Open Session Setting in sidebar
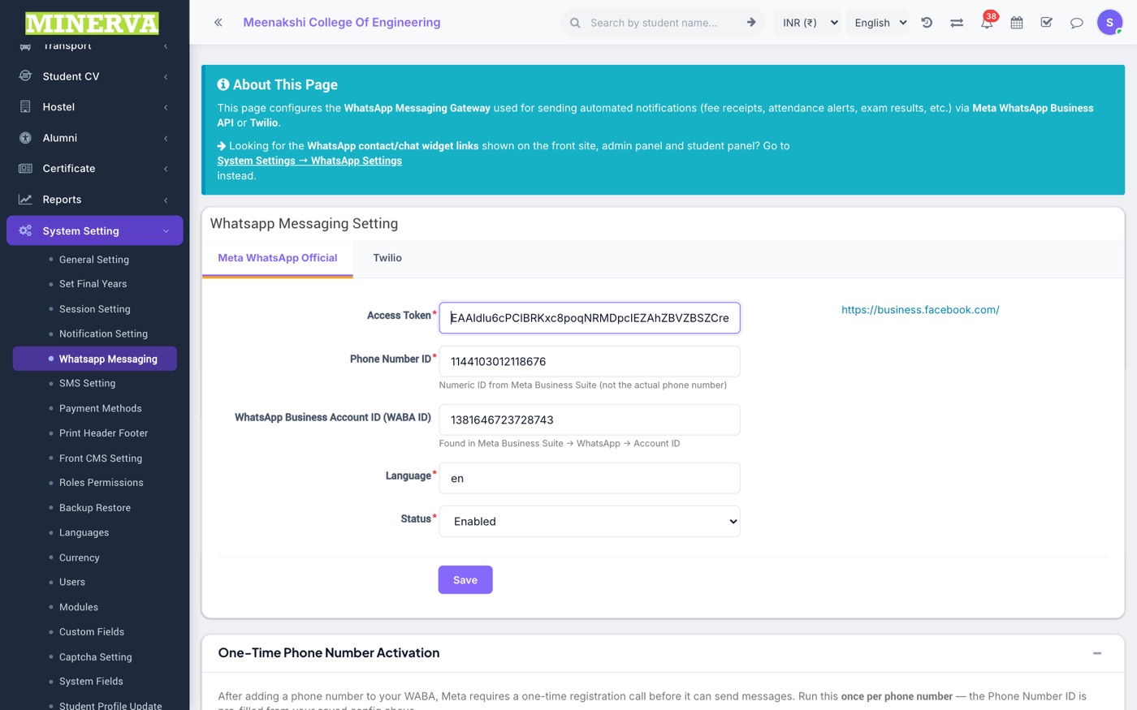Viewport: 1137px width, 710px height. click(95, 309)
